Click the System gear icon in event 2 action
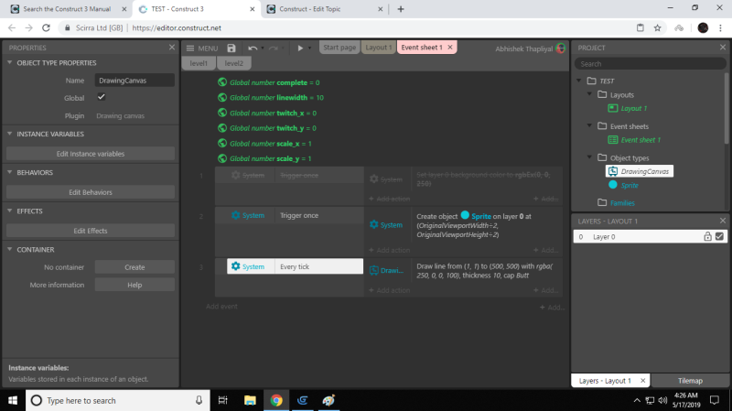 click(x=374, y=224)
